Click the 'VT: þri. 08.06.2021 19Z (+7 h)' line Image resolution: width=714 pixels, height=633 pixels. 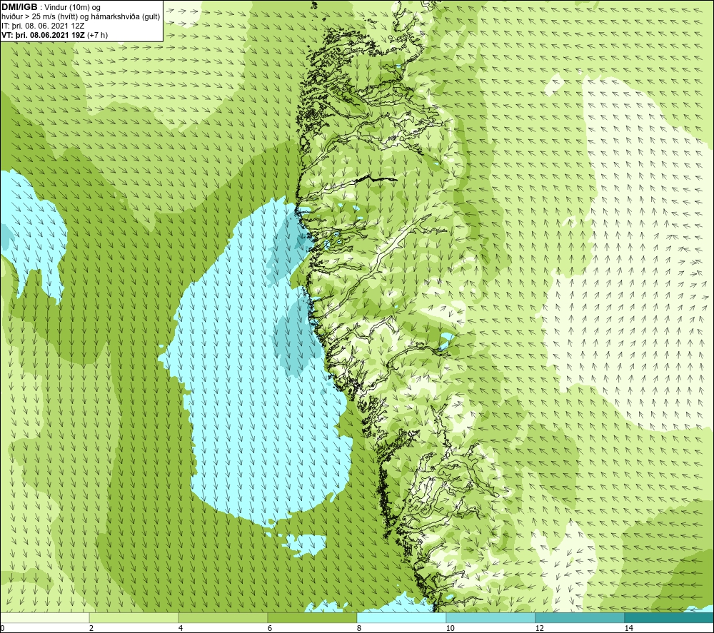tap(55, 34)
